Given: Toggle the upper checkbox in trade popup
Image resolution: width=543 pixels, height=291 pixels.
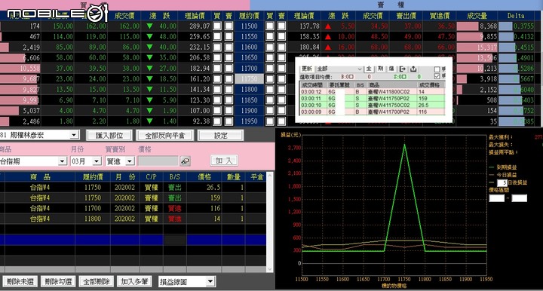Looking at the screenshot, I should (x=437, y=69).
